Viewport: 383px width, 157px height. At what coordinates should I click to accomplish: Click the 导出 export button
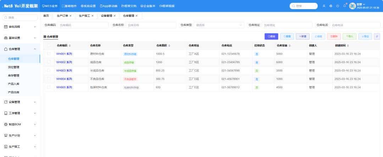point(365,36)
